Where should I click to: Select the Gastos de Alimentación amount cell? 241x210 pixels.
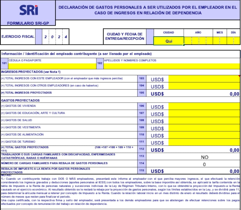pyautogui.click(x=204, y=135)
